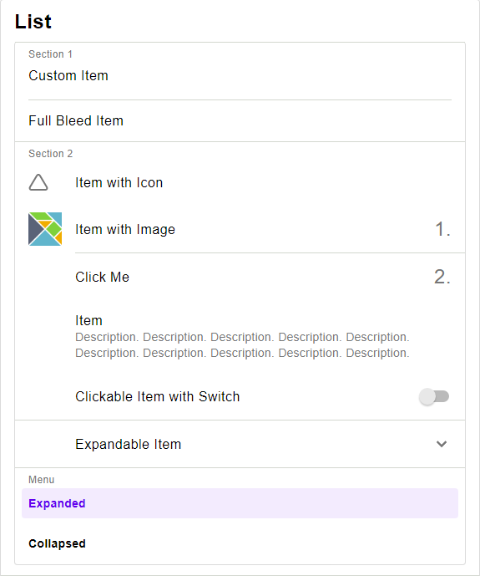Screen dimensions: 480x576
Task: Click the number 1. badge on image item
Action: [x=442, y=229]
